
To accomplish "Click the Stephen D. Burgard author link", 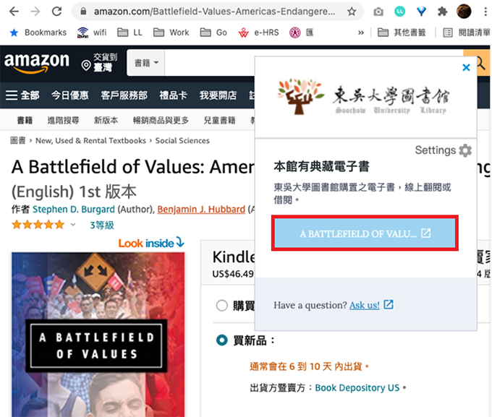I will (x=73, y=209).
